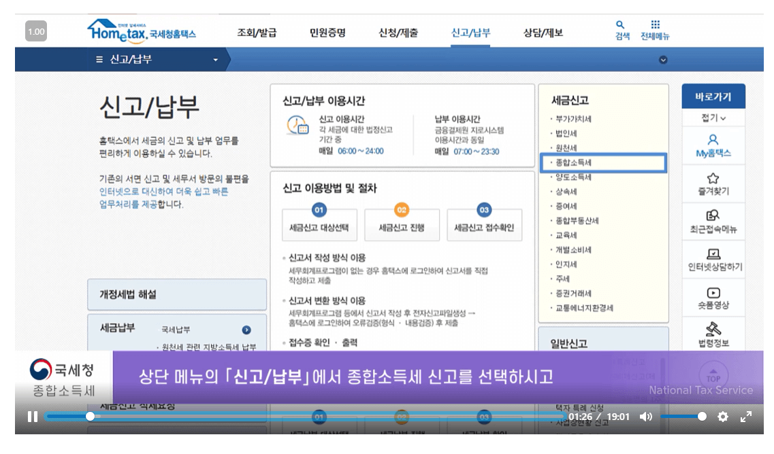Open the 민원증명 menu
This screenshot has width=774, height=454.
(x=327, y=33)
